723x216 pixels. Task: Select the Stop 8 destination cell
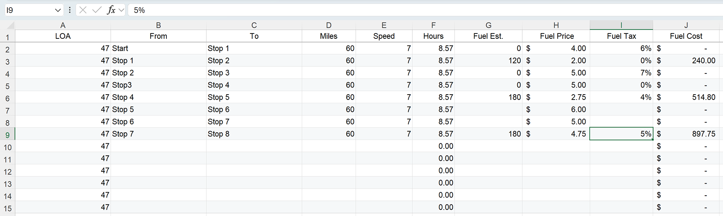click(254, 134)
